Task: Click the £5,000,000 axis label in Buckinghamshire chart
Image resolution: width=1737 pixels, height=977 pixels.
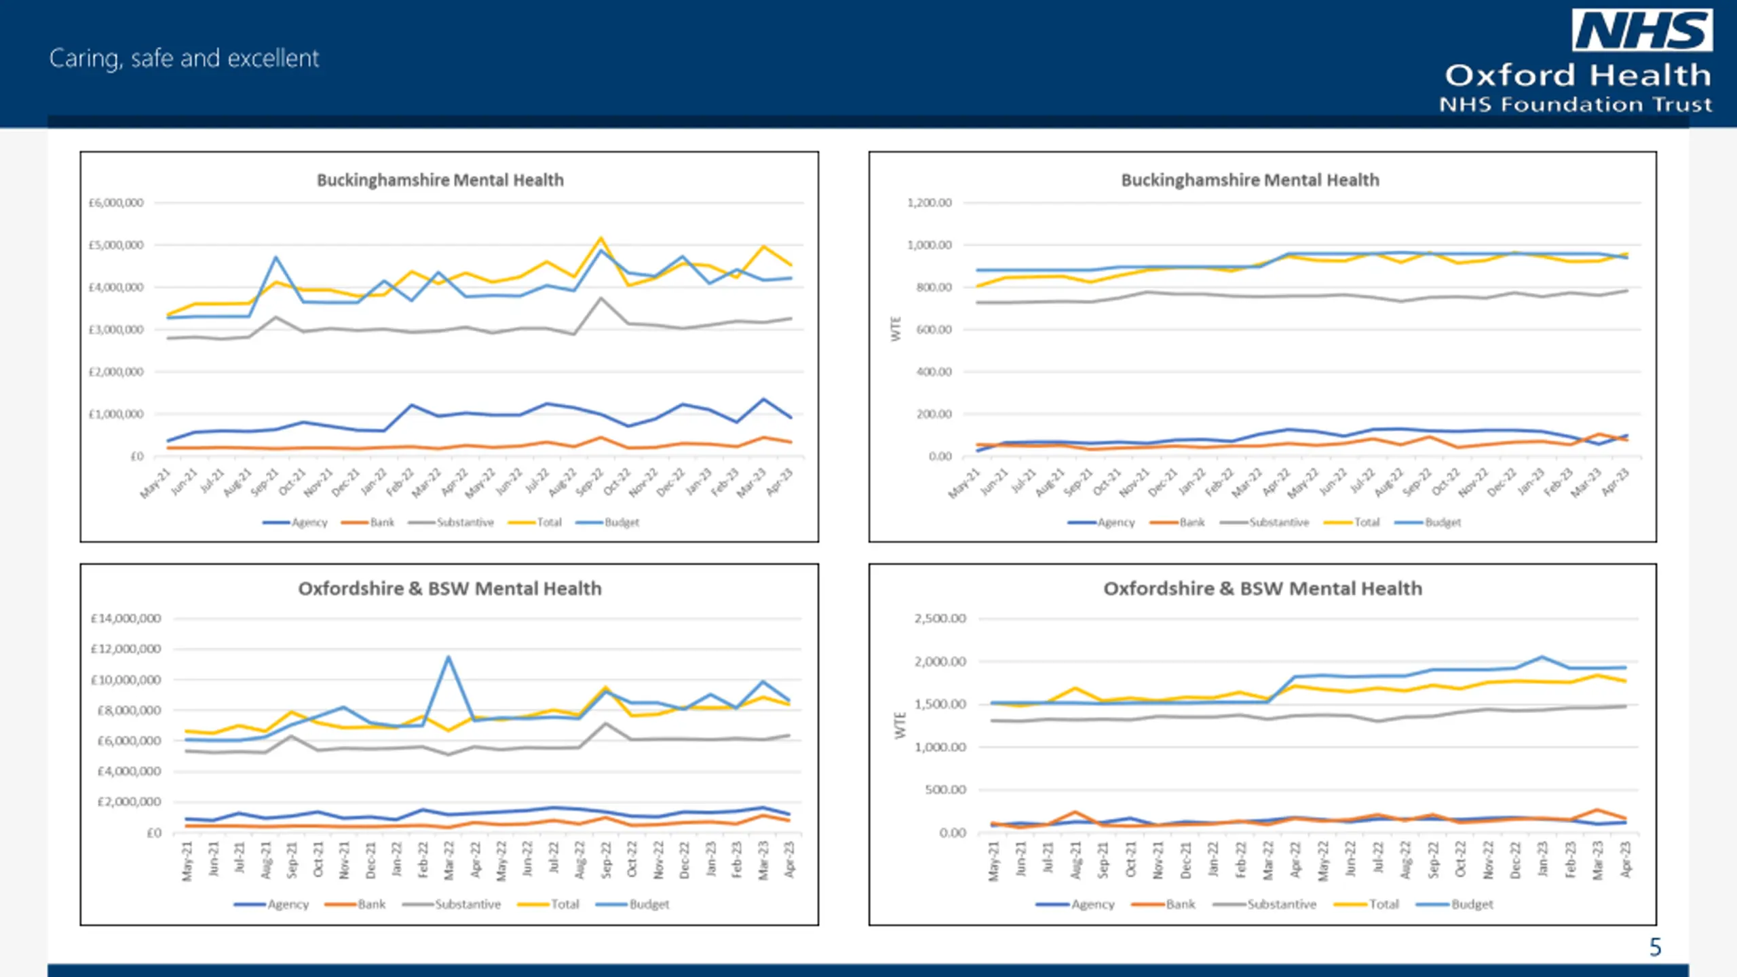Action: click(116, 245)
